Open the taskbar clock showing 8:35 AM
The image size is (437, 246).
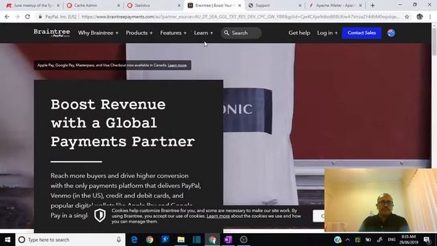[408, 240]
